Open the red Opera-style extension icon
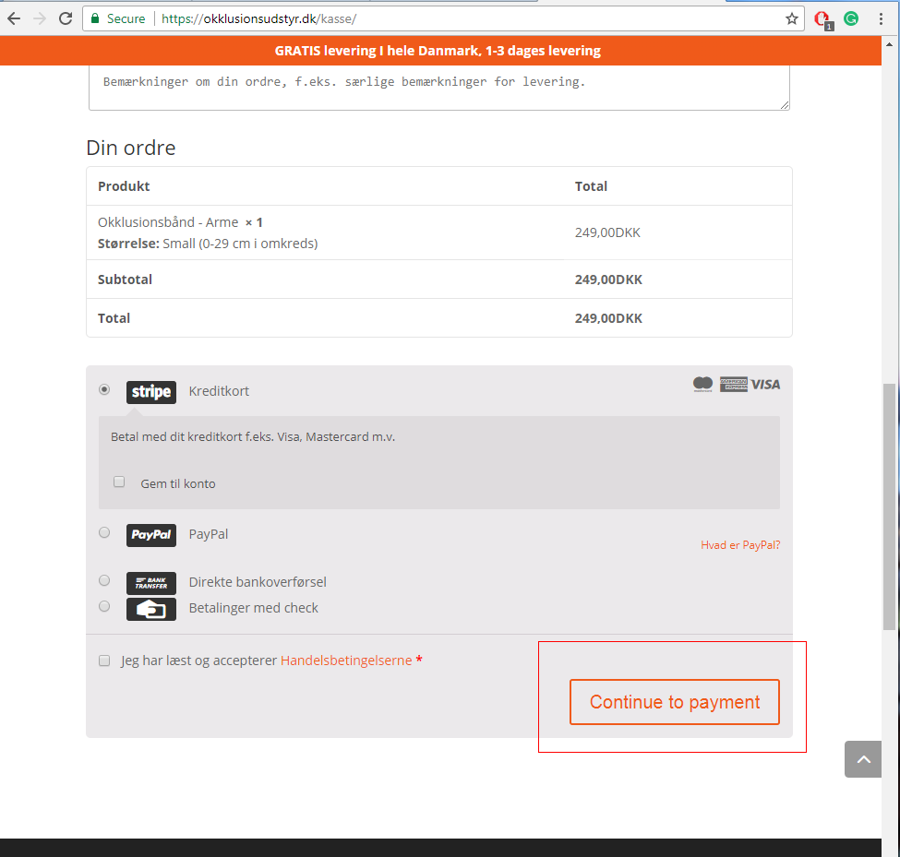The image size is (900, 857). point(822,18)
